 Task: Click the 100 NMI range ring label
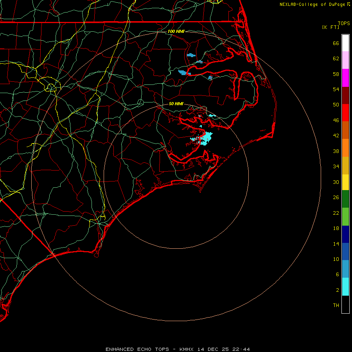pos(176,31)
